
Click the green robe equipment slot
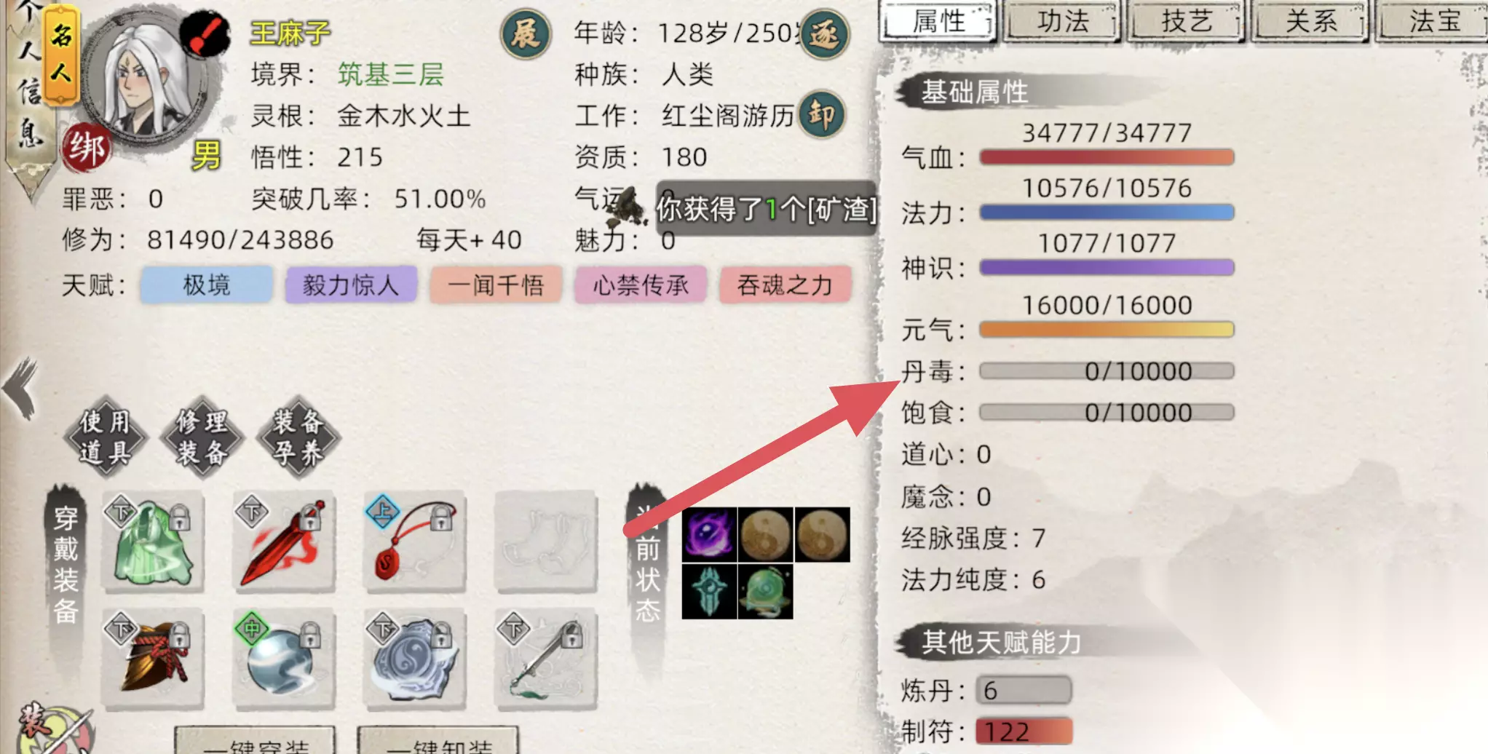[x=153, y=542]
